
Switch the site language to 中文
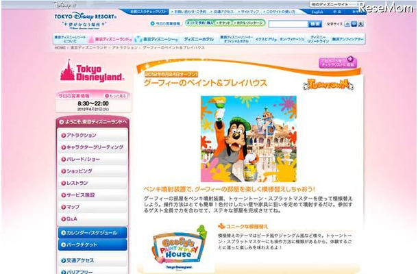coord(336,12)
